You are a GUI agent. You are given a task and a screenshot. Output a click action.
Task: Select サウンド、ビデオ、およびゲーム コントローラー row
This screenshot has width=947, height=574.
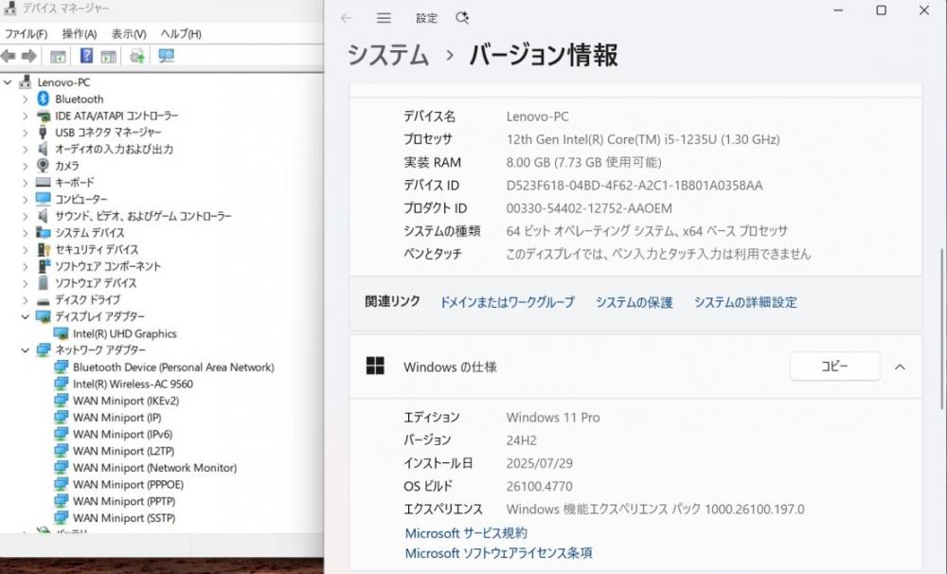[143, 216]
